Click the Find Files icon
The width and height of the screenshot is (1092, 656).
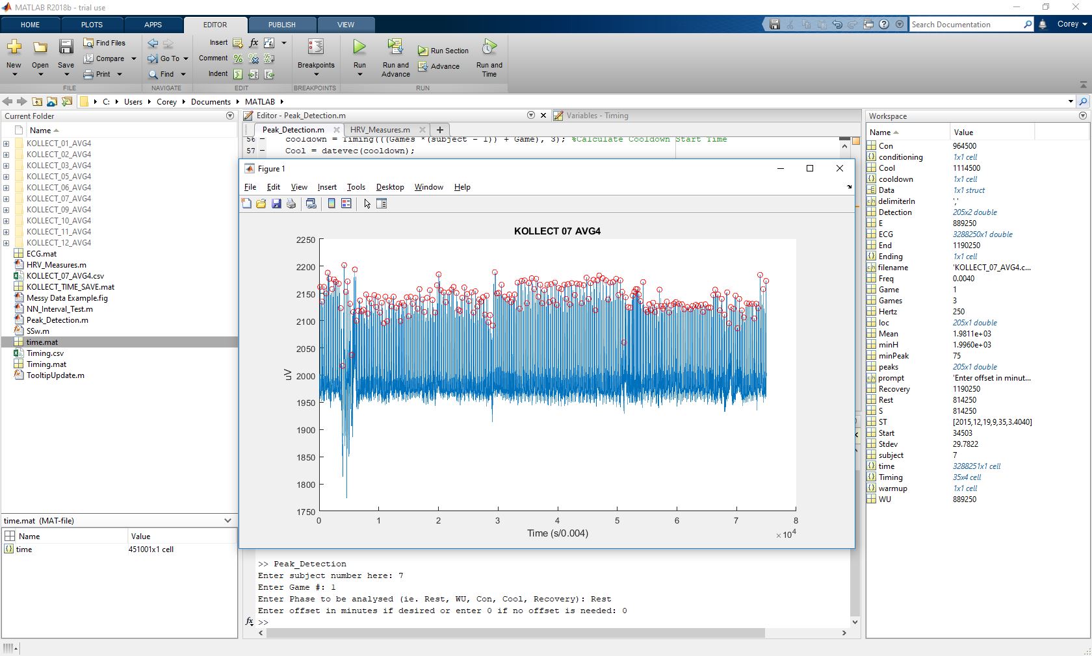coord(89,43)
